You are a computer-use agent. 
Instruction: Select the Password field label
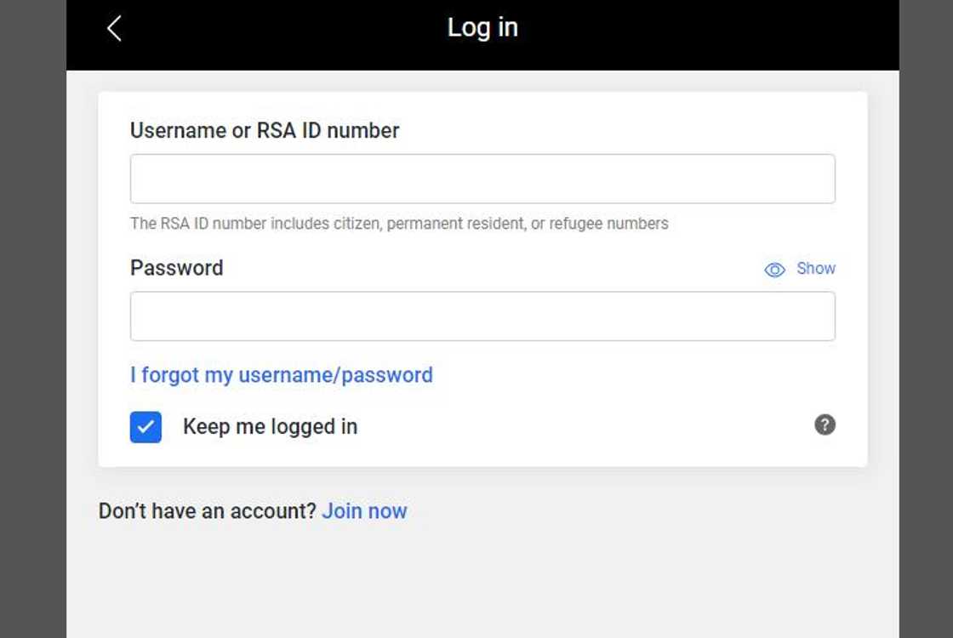tap(177, 268)
